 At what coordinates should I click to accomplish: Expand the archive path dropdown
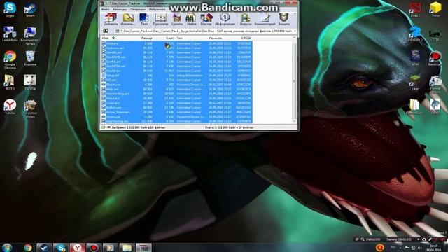point(295,31)
